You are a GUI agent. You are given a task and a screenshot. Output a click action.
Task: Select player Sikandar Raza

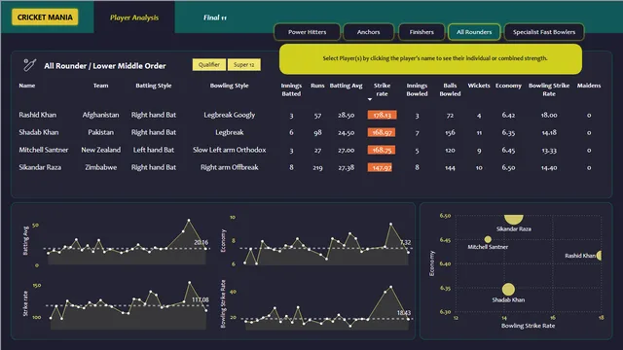(x=40, y=167)
